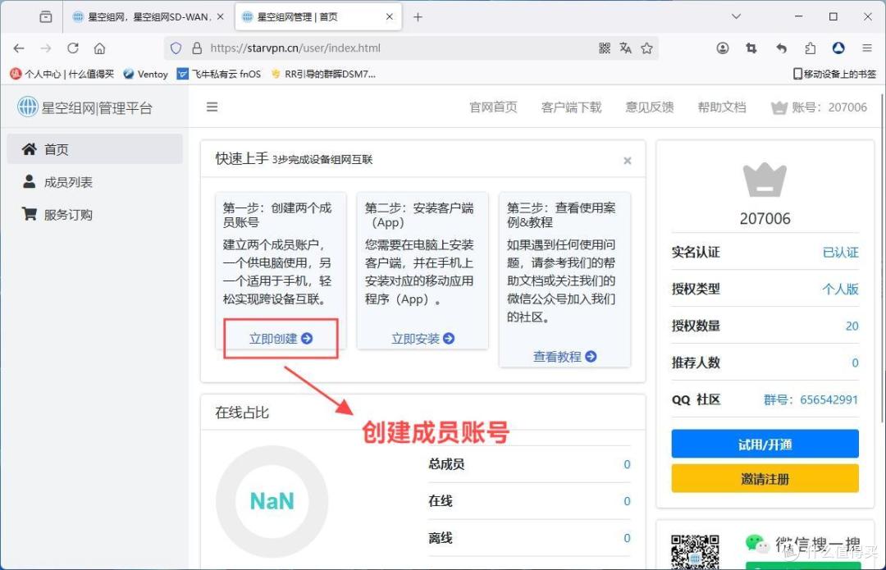Bookmark this page with the star icon
The height and width of the screenshot is (570, 886).
[647, 48]
